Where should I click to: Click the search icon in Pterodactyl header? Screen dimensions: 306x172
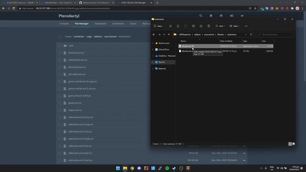pyautogui.click(x=201, y=16)
